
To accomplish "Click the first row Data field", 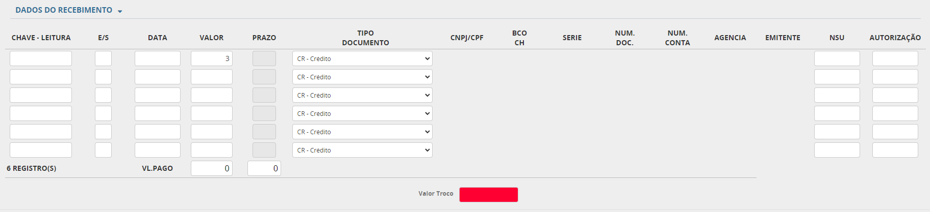I will (158, 58).
